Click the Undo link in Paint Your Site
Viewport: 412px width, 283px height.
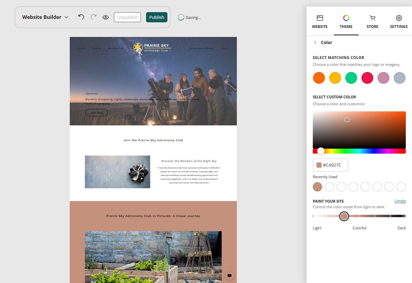(x=400, y=201)
